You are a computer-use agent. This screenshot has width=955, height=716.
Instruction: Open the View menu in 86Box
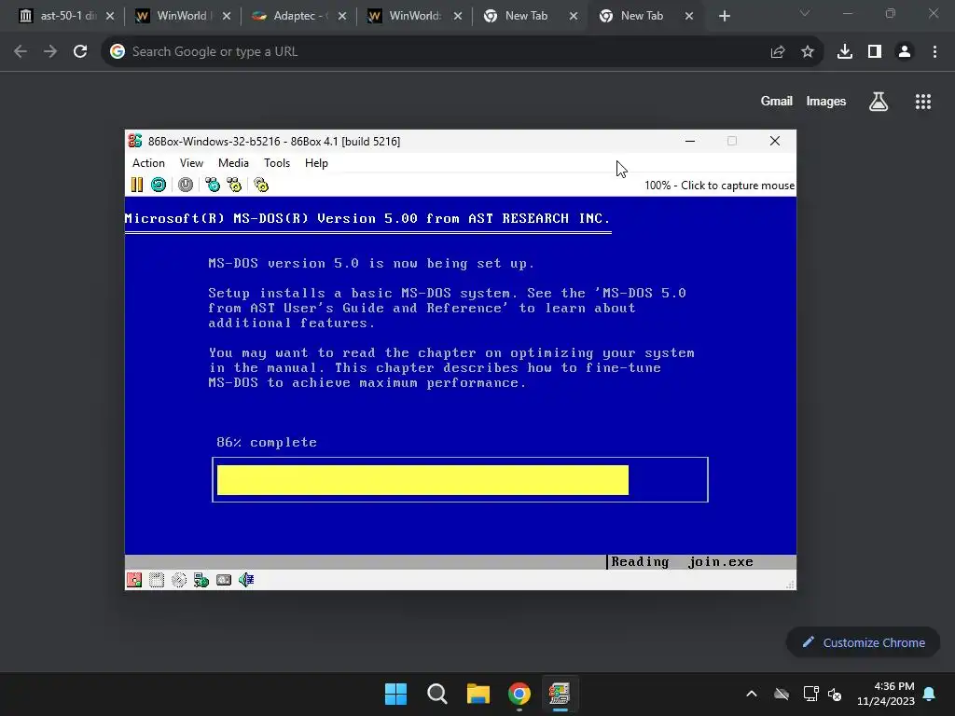point(191,162)
